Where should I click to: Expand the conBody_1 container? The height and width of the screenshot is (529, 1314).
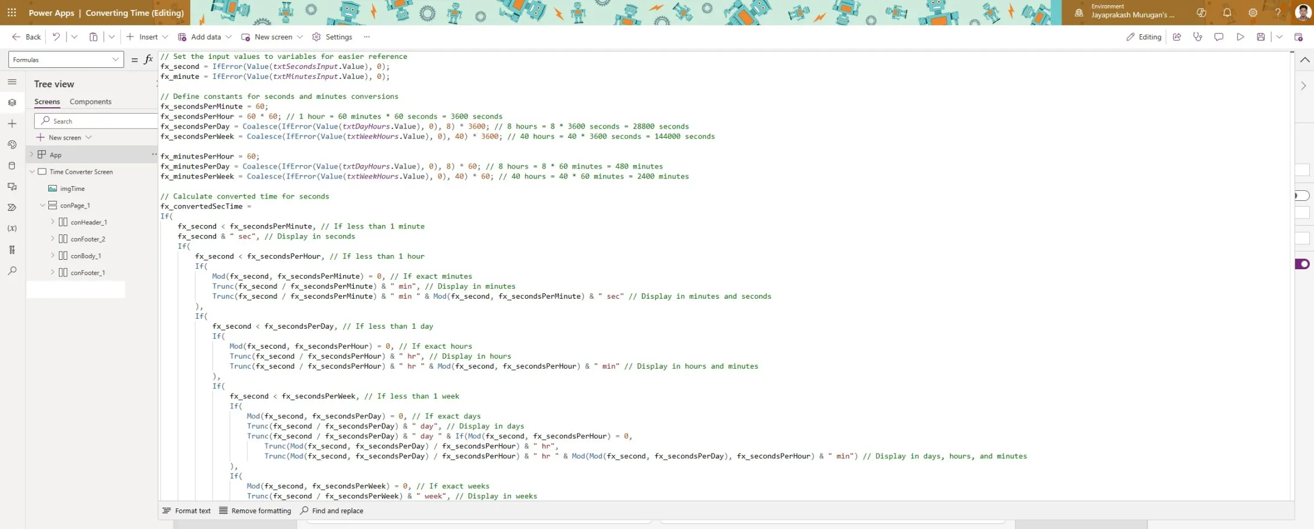(x=52, y=256)
